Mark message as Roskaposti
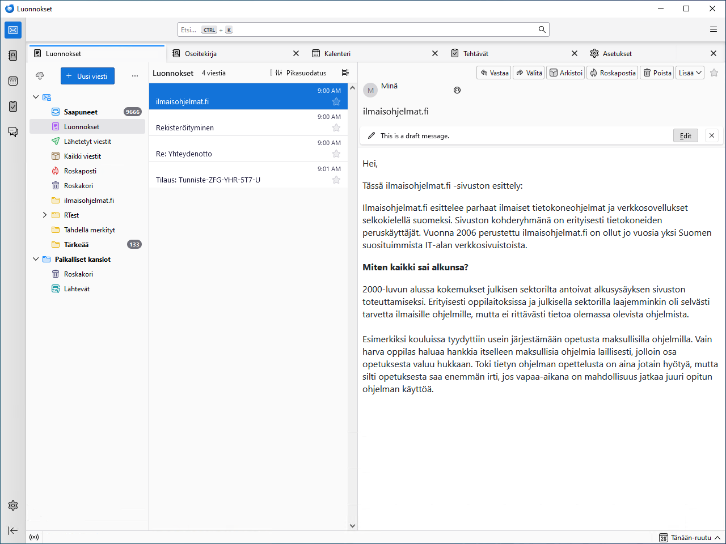This screenshot has width=726, height=544. coord(612,73)
